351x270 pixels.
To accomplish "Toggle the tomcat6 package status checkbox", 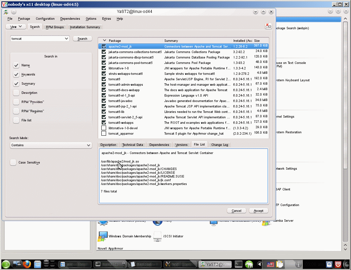I will tap(104, 79).
